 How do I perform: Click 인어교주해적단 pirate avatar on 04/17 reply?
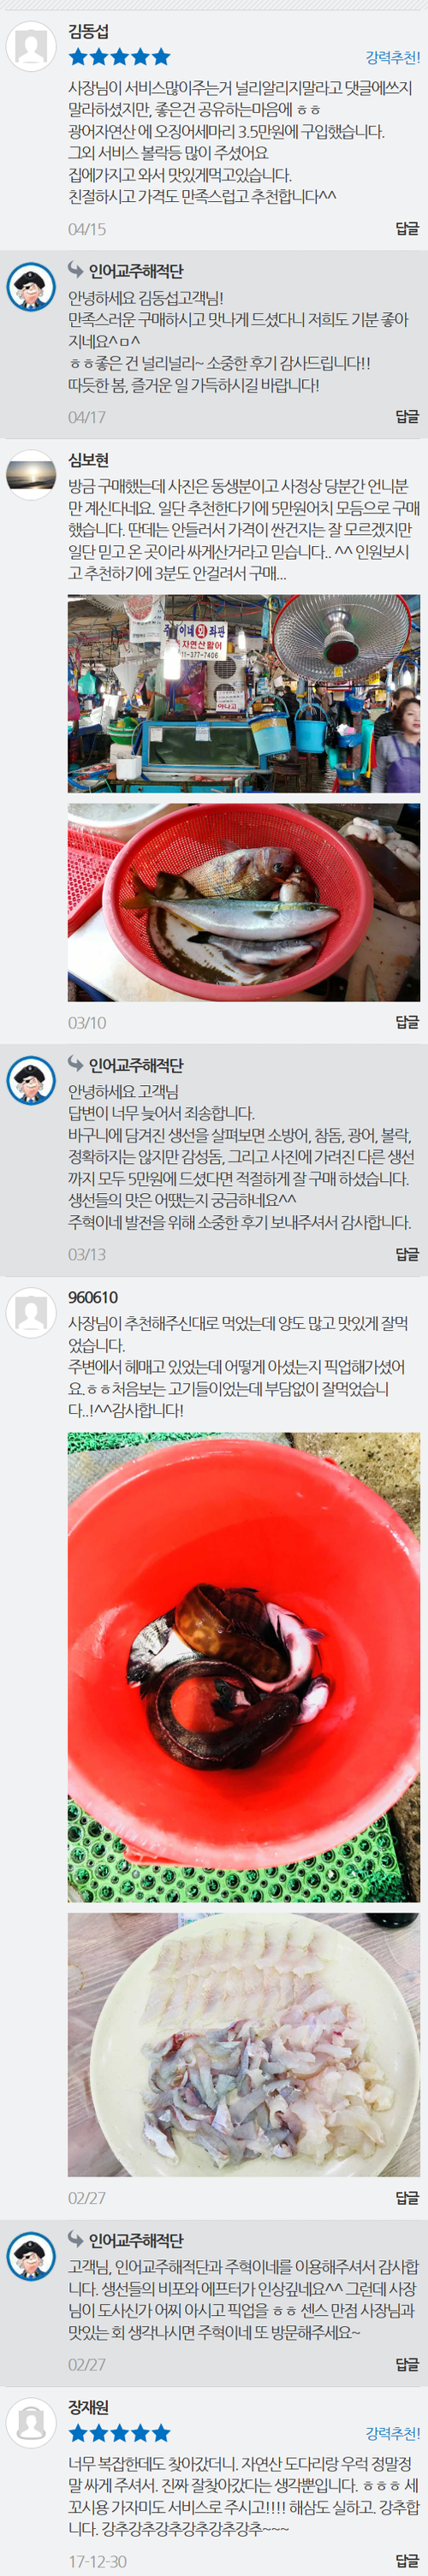coord(31,287)
